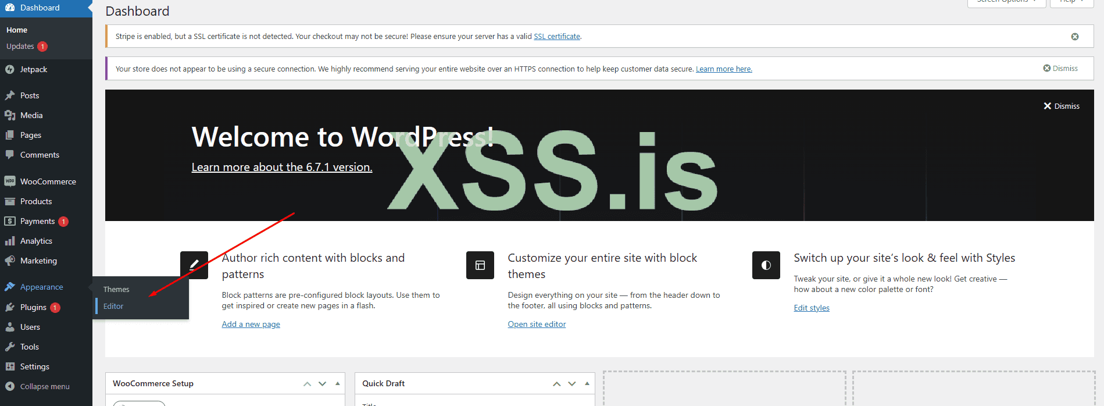Click the Settings sliders icon

click(10, 366)
